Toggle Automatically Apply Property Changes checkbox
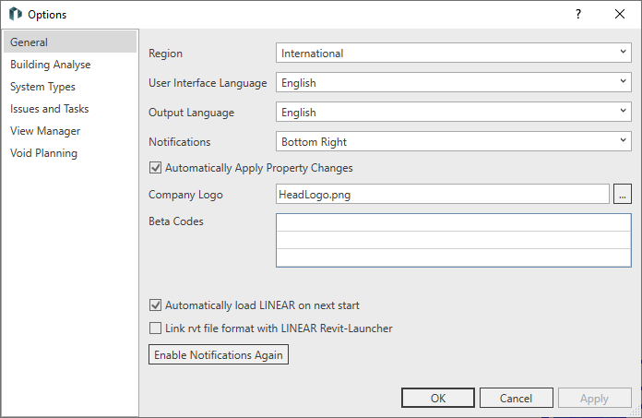The image size is (642, 418). [x=155, y=167]
